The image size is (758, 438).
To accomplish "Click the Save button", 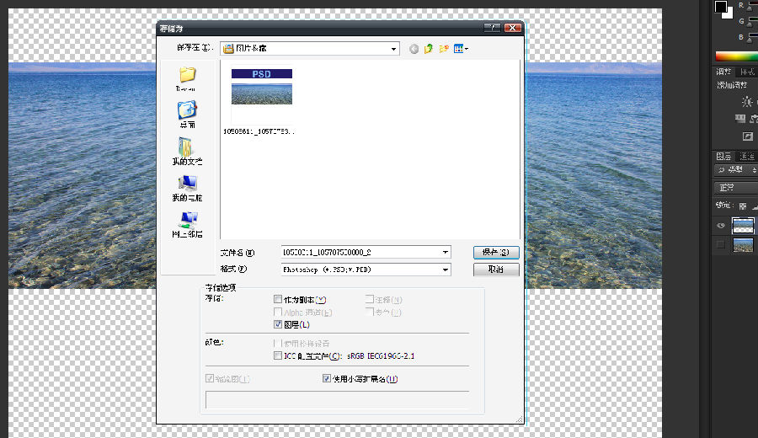I will pos(496,252).
